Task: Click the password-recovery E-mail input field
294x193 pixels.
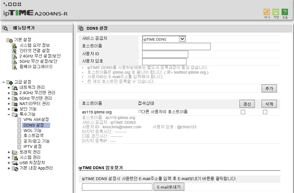Action: coord(117,187)
